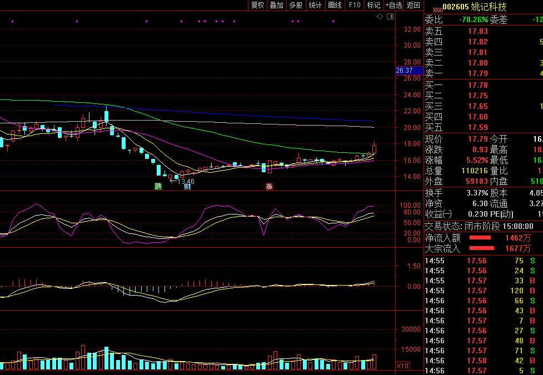This screenshot has width=543, height=375.
Task: Click the small 1000 tag beside stock code
Action: point(437,10)
